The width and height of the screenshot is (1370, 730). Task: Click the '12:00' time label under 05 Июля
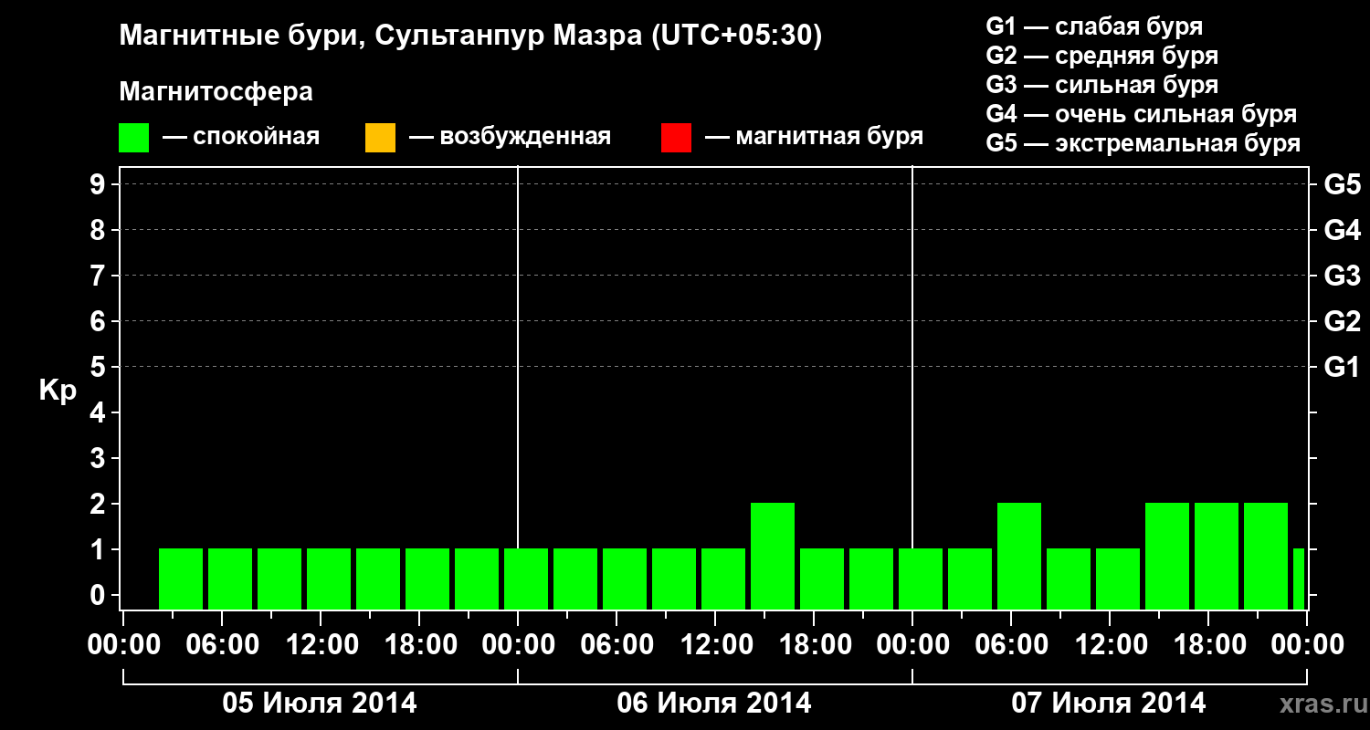[x=321, y=645]
